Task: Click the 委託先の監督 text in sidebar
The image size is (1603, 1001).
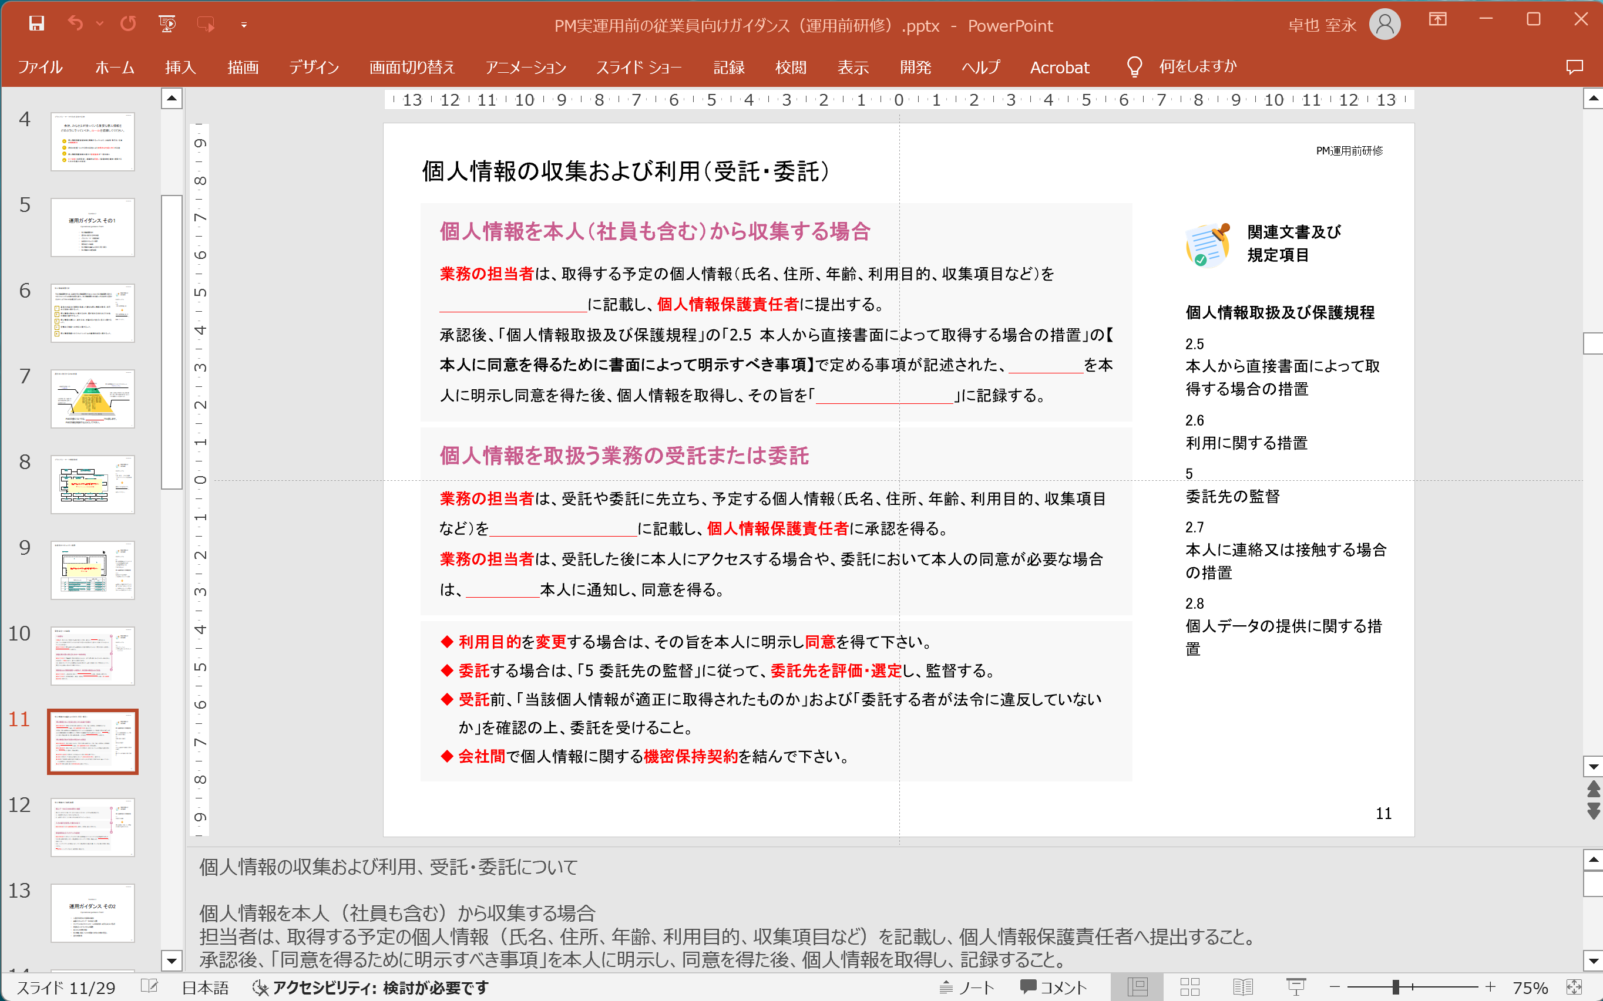Action: 1232,497
